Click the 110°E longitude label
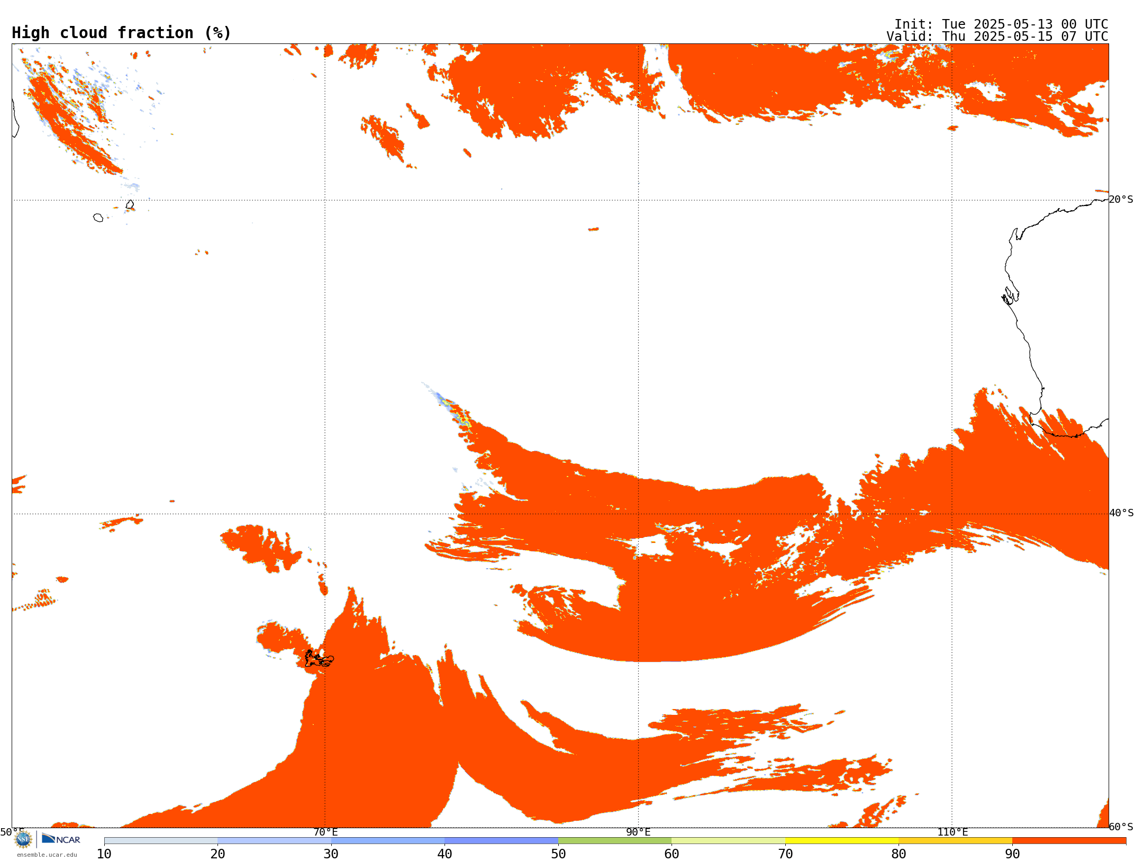Image resolution: width=1143 pixels, height=861 pixels. (952, 832)
